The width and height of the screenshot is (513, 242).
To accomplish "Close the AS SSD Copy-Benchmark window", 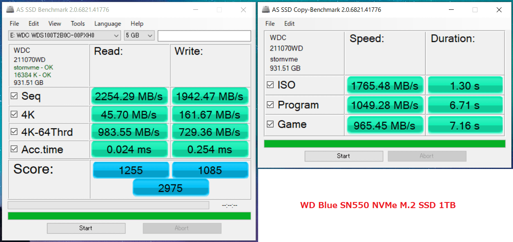I will tap(499, 10).
